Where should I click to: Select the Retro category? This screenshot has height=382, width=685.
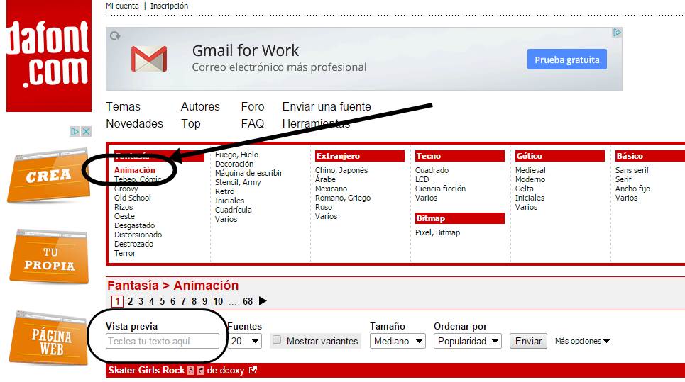224,191
